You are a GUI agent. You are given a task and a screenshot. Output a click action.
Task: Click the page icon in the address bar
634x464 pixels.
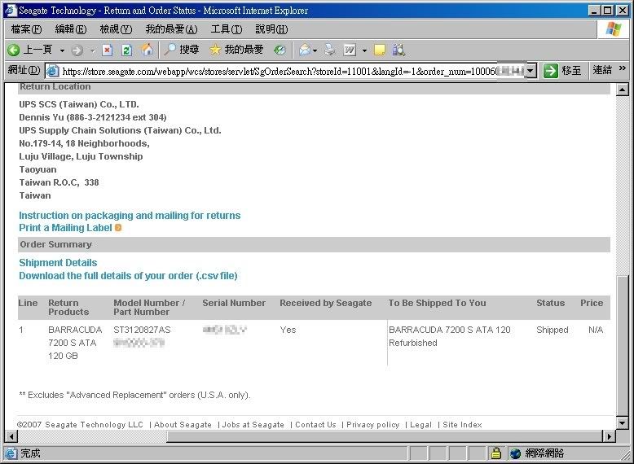point(52,71)
